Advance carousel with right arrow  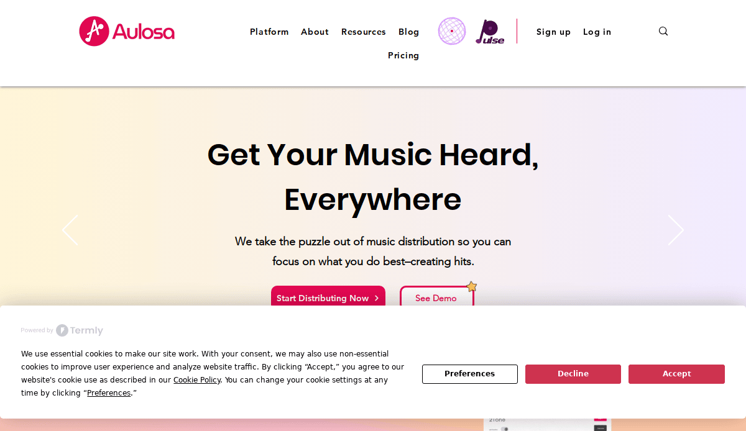pos(676,230)
